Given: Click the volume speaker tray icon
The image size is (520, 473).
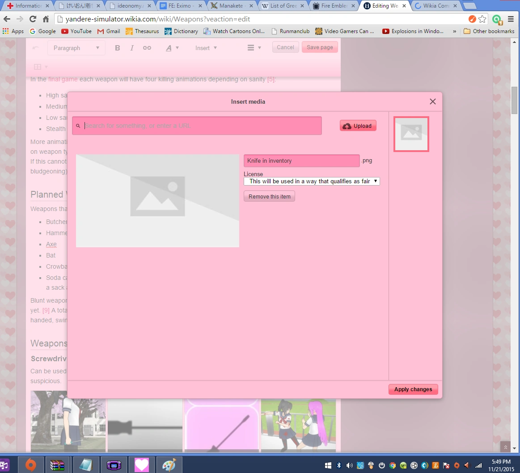Looking at the screenshot, I should pos(349,465).
